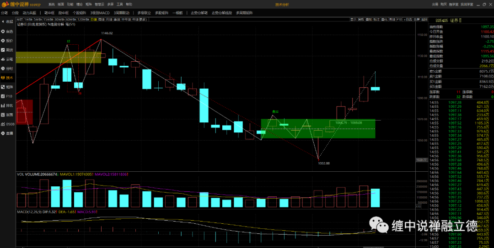Toggle 笔中枢 overlay
Screen dimensions: 494x248
[x=49, y=13]
